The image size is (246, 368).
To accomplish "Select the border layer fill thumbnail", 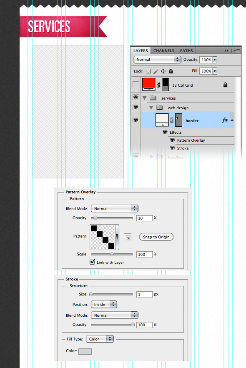I will [162, 120].
